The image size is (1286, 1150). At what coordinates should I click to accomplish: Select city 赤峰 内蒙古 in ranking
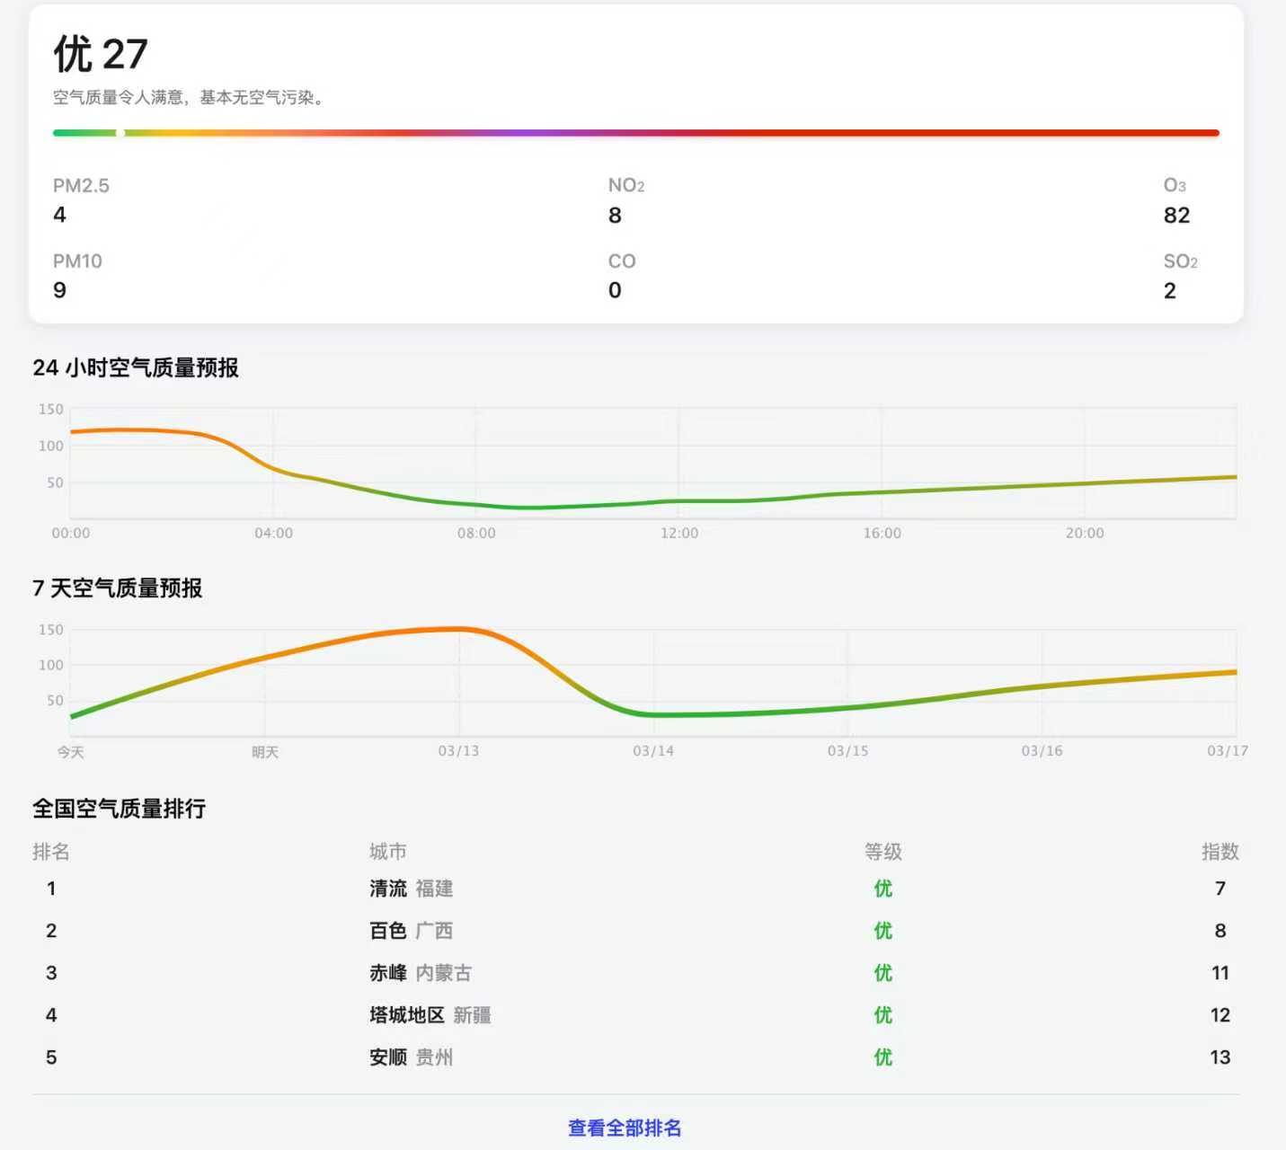point(421,973)
